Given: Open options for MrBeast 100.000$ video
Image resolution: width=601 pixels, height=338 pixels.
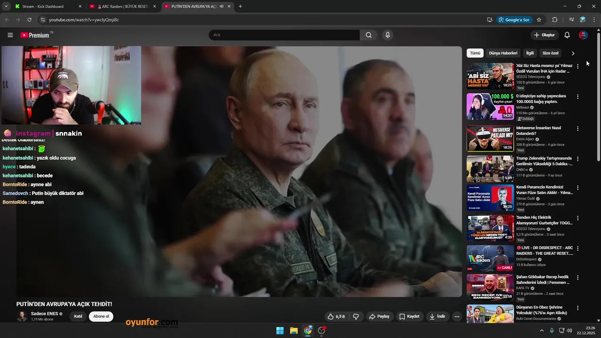Looking at the screenshot, I should pyautogui.click(x=578, y=97).
